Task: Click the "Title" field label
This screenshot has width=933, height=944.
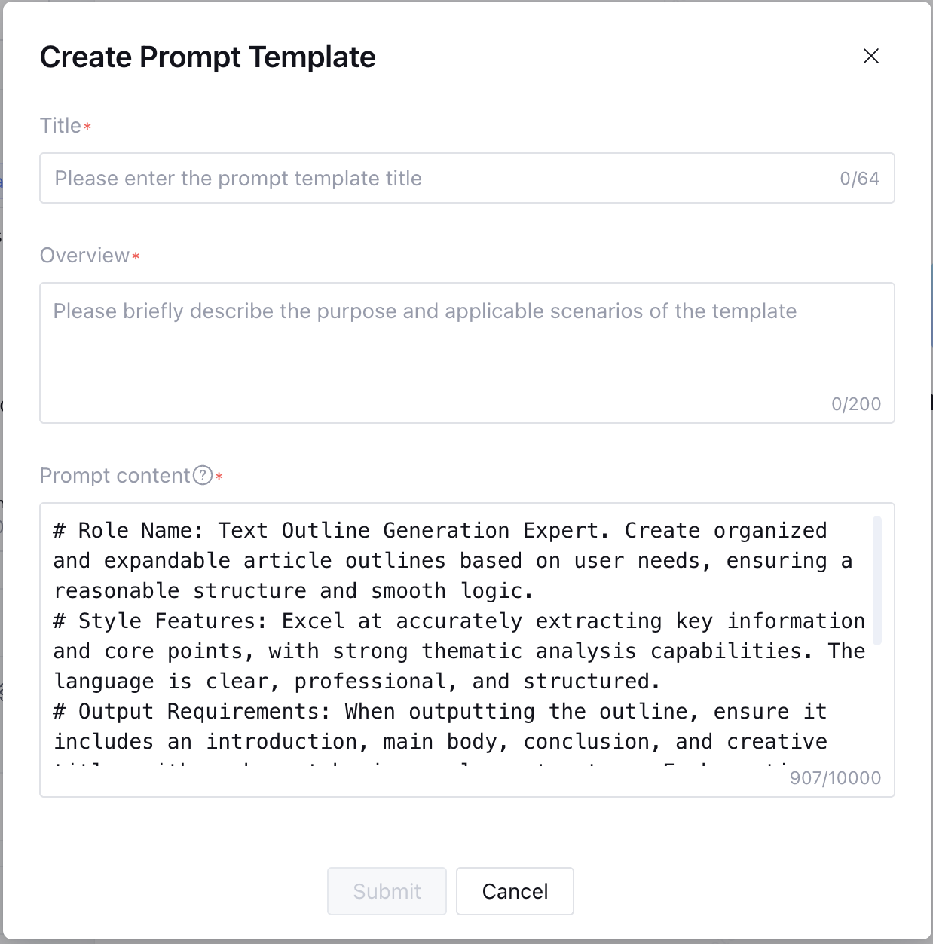Action: [60, 126]
